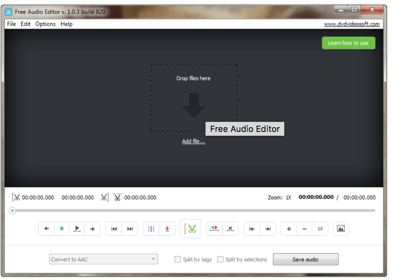Screen dimensions: 394x280
Task: Tick the Split by selections checkbox
Action: [x=220, y=259]
